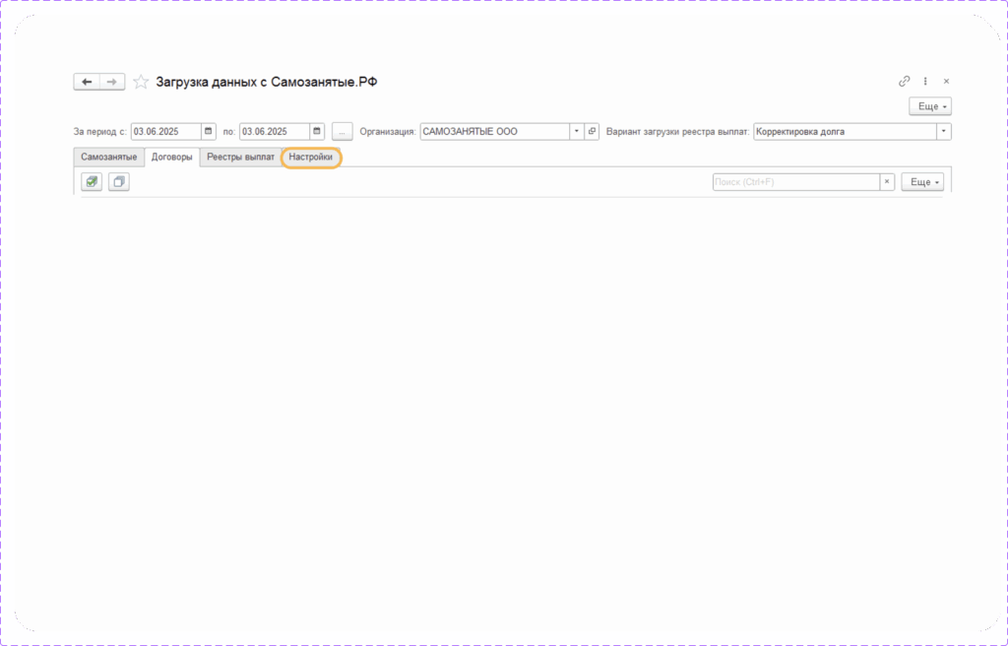
Task: Click the forward navigation arrow
Action: (x=112, y=82)
